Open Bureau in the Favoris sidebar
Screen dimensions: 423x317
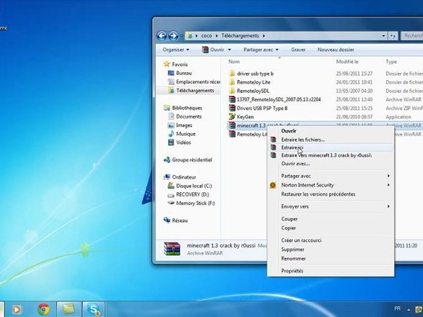point(184,73)
